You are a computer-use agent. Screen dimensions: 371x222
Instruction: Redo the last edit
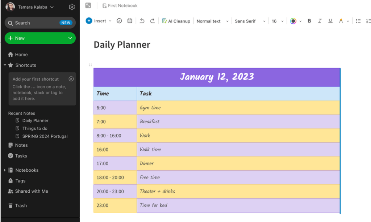pos(153,21)
